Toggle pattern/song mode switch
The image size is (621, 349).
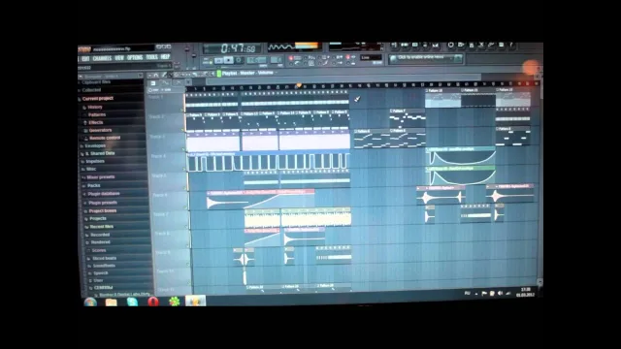click(x=207, y=61)
